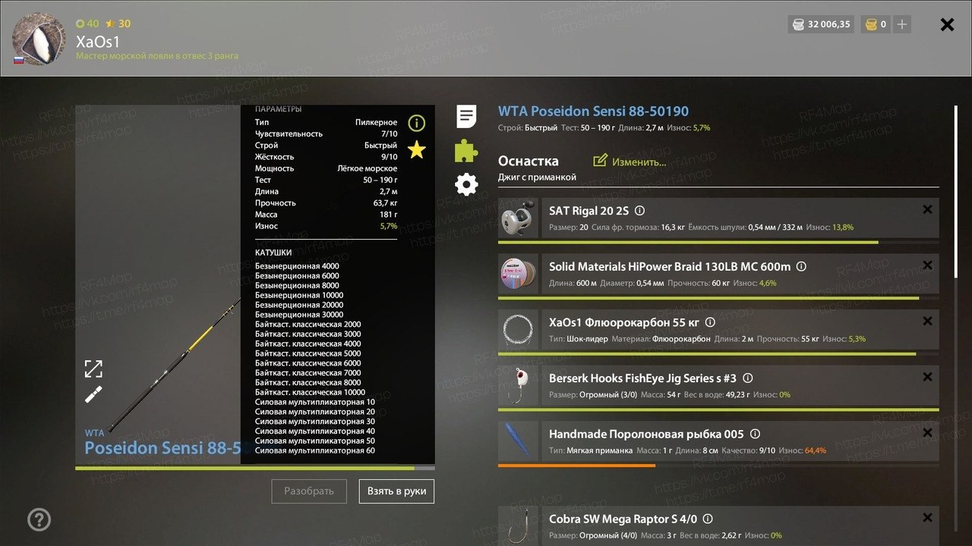Open the gear settings tab

pyautogui.click(x=466, y=184)
